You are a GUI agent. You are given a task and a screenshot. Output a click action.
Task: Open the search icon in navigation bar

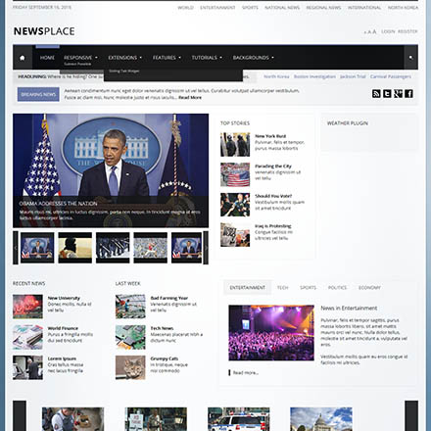tap(410, 58)
